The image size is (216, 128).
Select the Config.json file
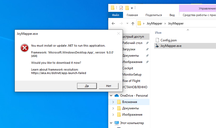[x=168, y=40]
